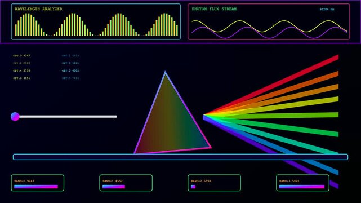361x203 pixels.
Task: Select the dimmed OPT.7 entry
Action: pos(70,78)
